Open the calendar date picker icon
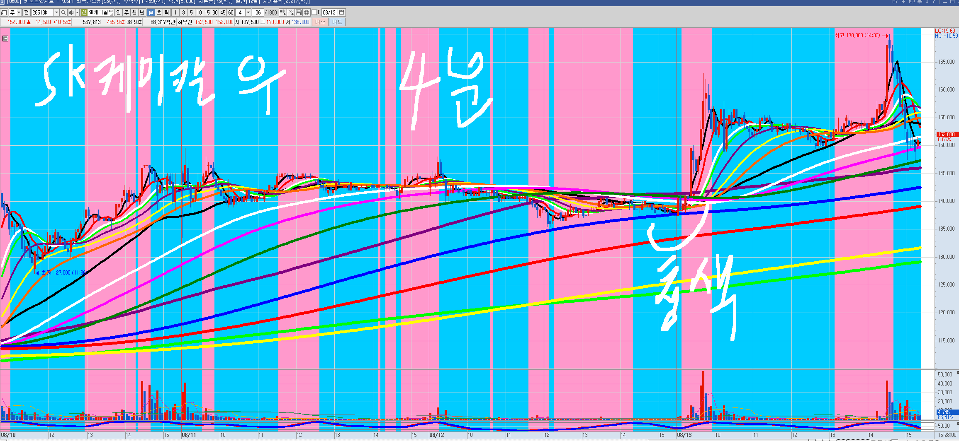Image resolution: width=959 pixels, height=441 pixels. click(341, 12)
